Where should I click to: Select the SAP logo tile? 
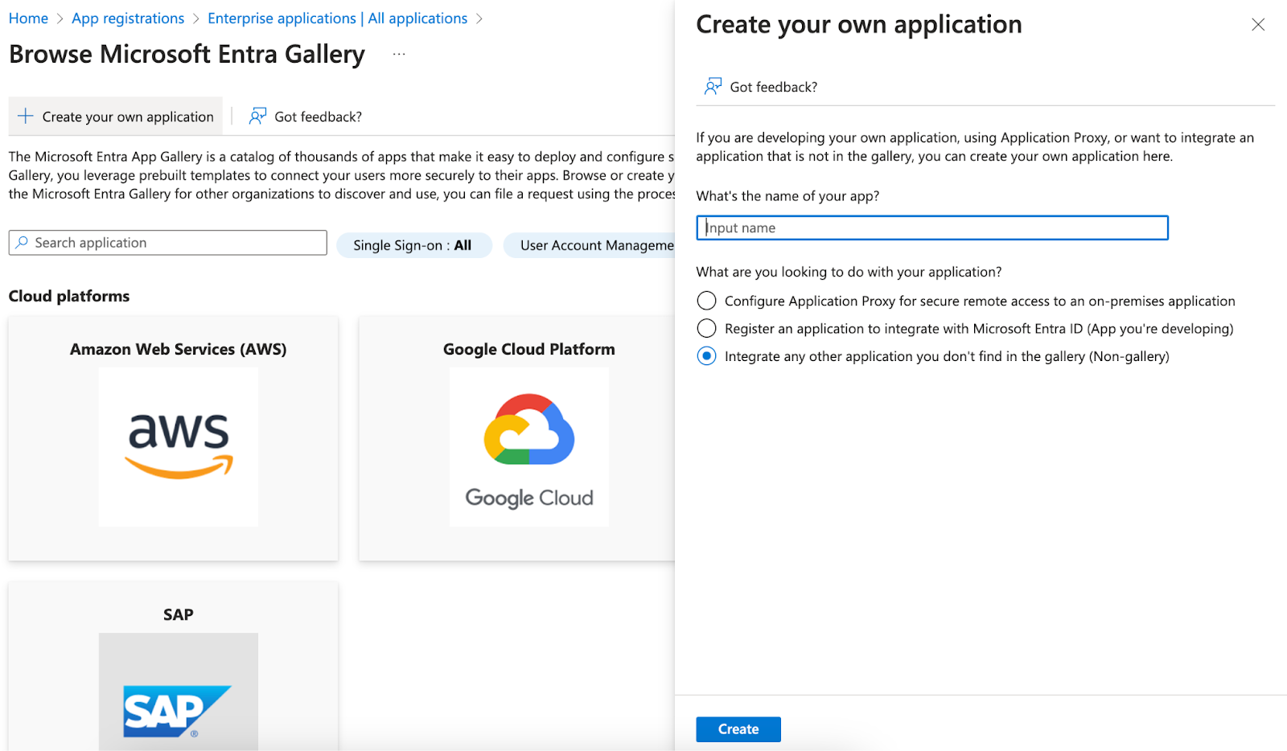coord(179,691)
